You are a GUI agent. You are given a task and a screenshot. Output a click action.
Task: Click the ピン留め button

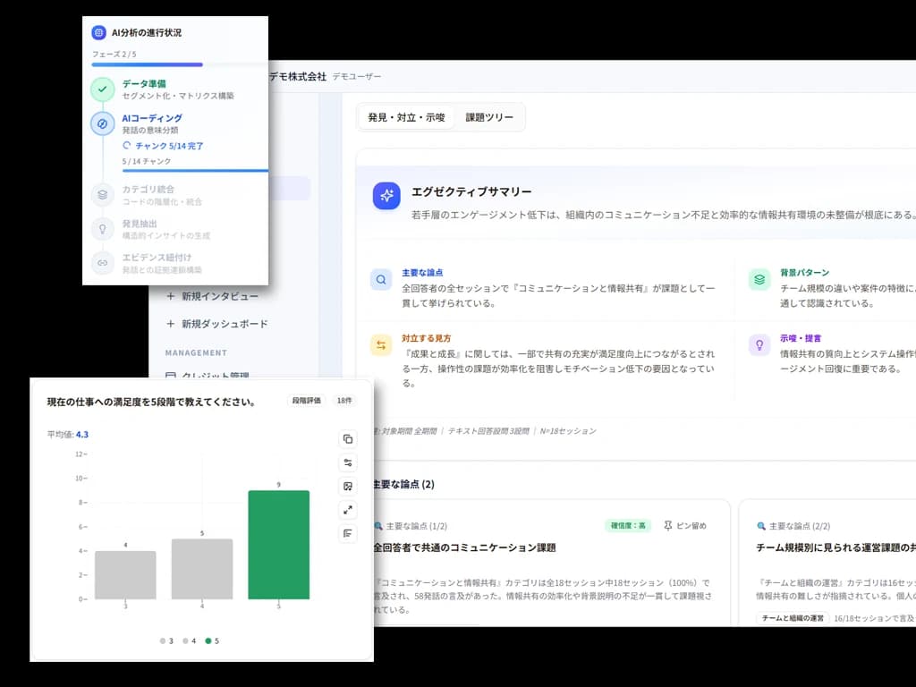[685, 526]
